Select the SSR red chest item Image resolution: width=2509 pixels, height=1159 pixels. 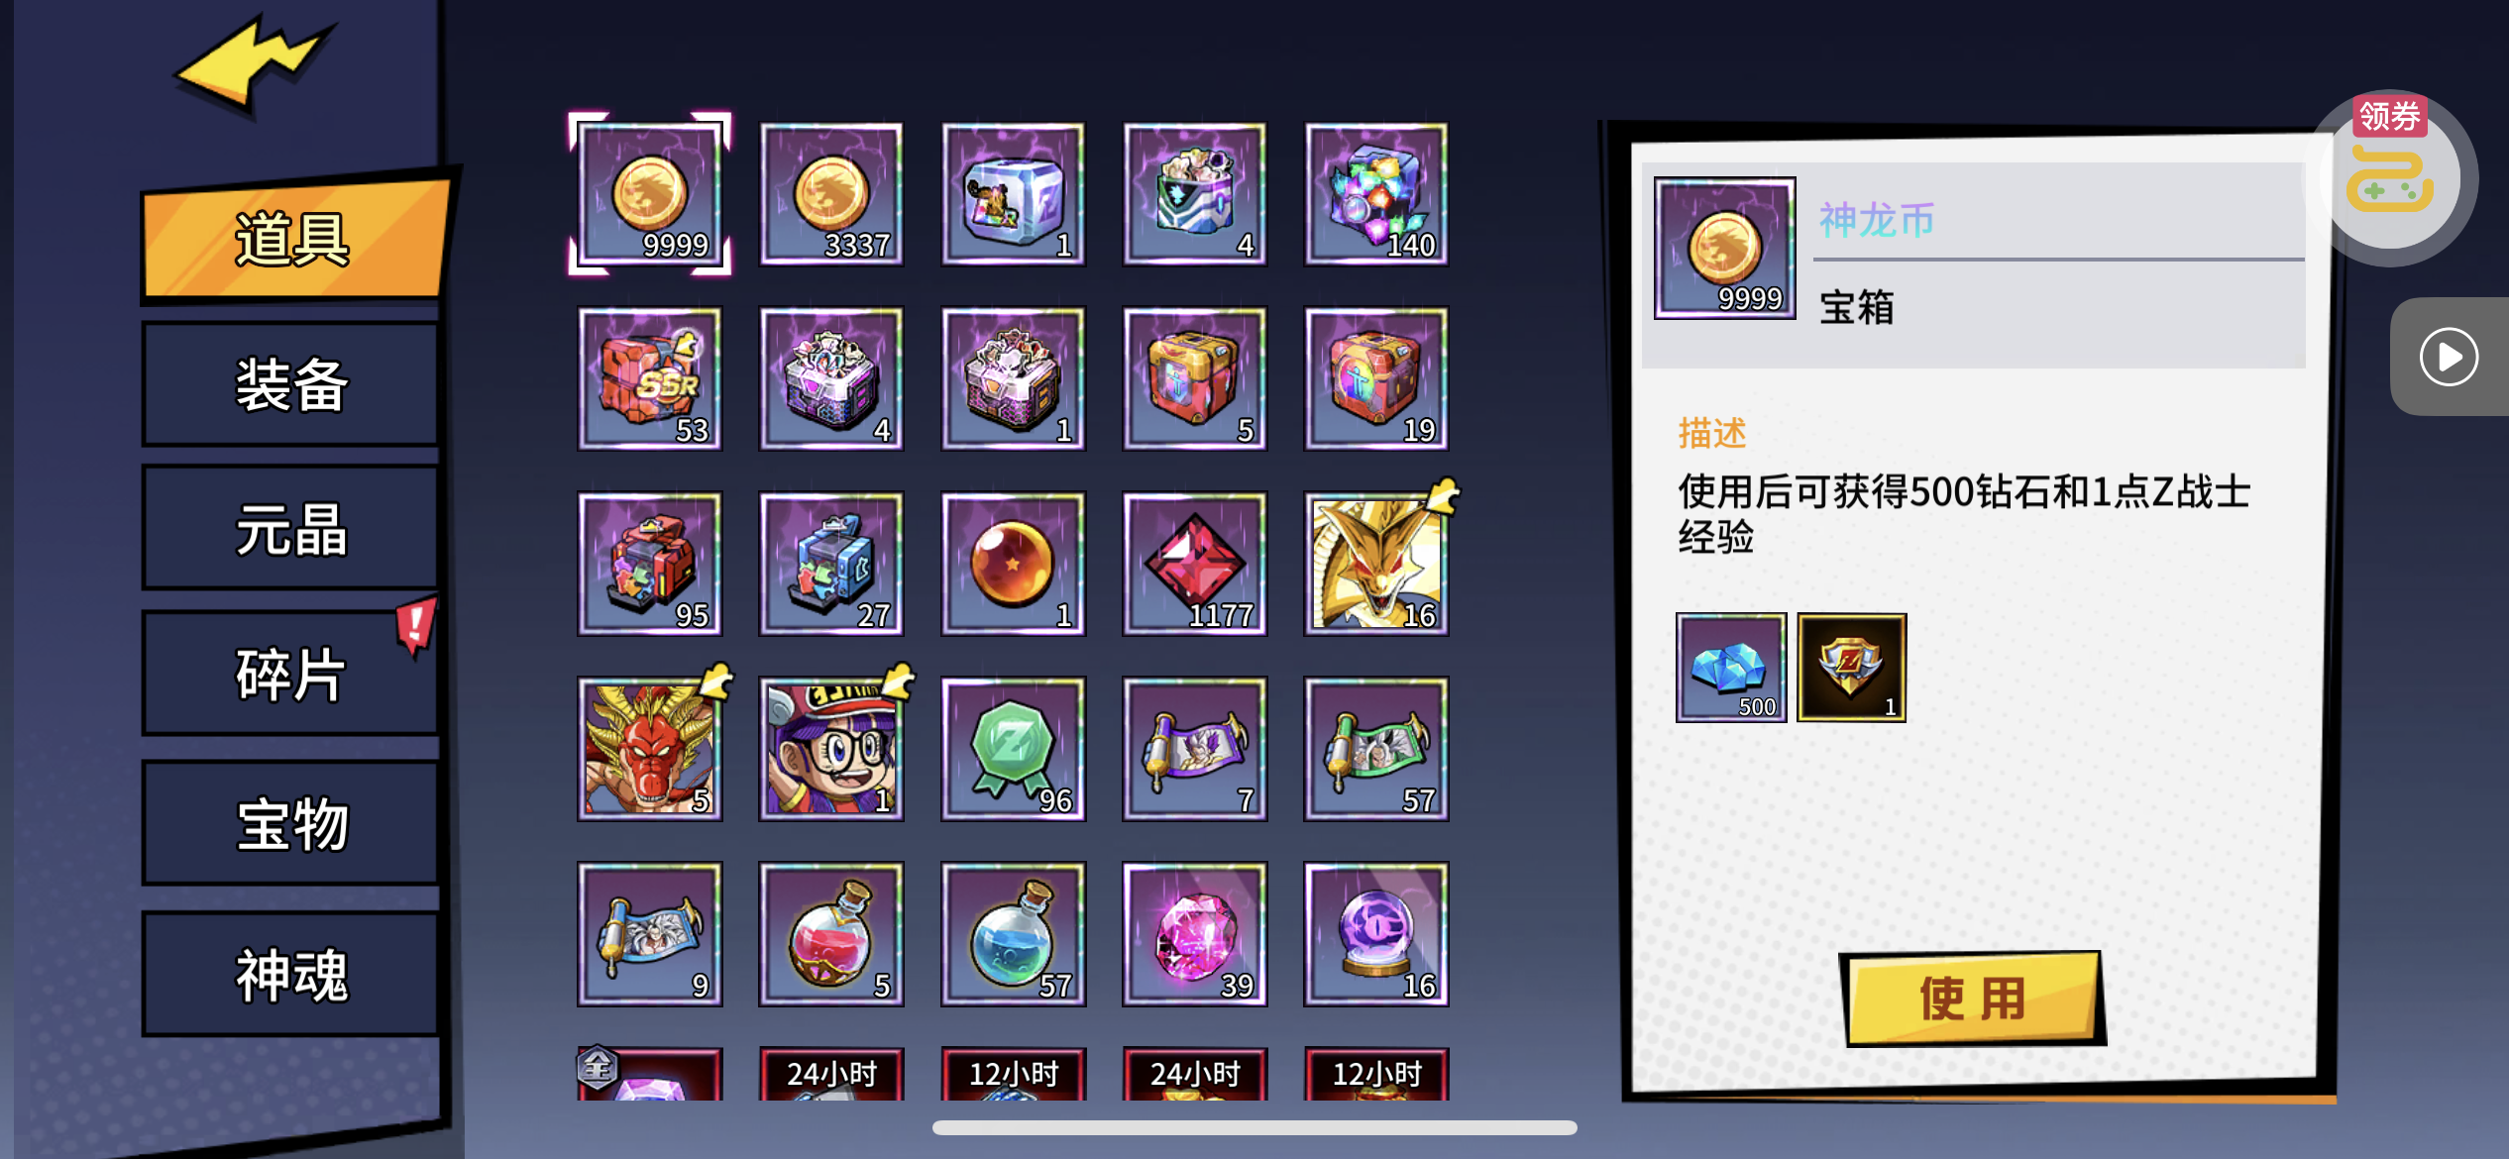click(x=650, y=378)
